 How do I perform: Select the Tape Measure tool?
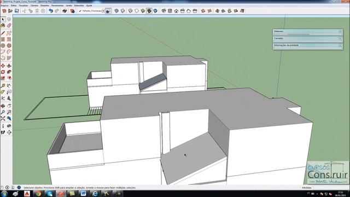tap(3, 86)
